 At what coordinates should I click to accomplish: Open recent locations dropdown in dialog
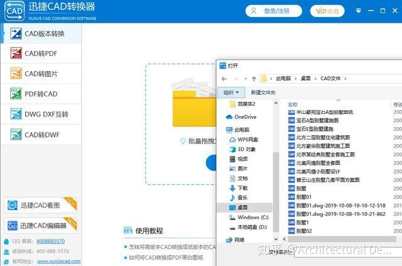click(246, 79)
